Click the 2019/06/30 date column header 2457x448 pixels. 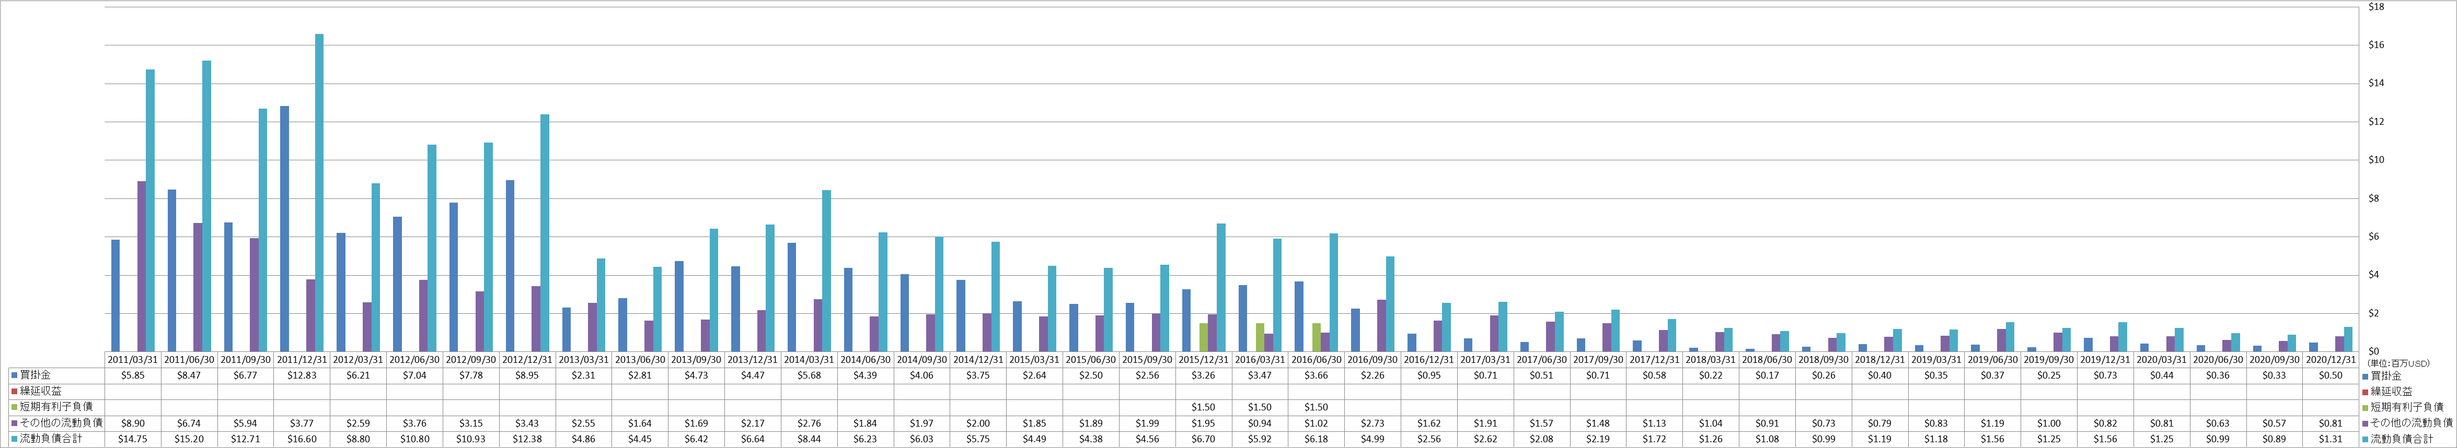click(1992, 360)
